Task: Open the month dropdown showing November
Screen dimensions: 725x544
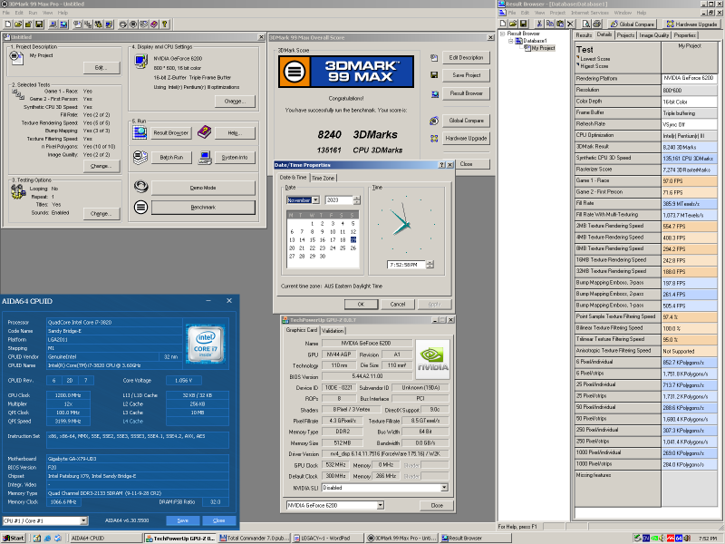Action: coord(315,200)
